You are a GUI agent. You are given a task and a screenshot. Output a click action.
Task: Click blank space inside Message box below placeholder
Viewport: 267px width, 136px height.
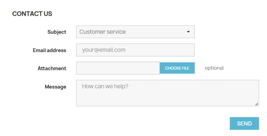[x=167, y=98]
